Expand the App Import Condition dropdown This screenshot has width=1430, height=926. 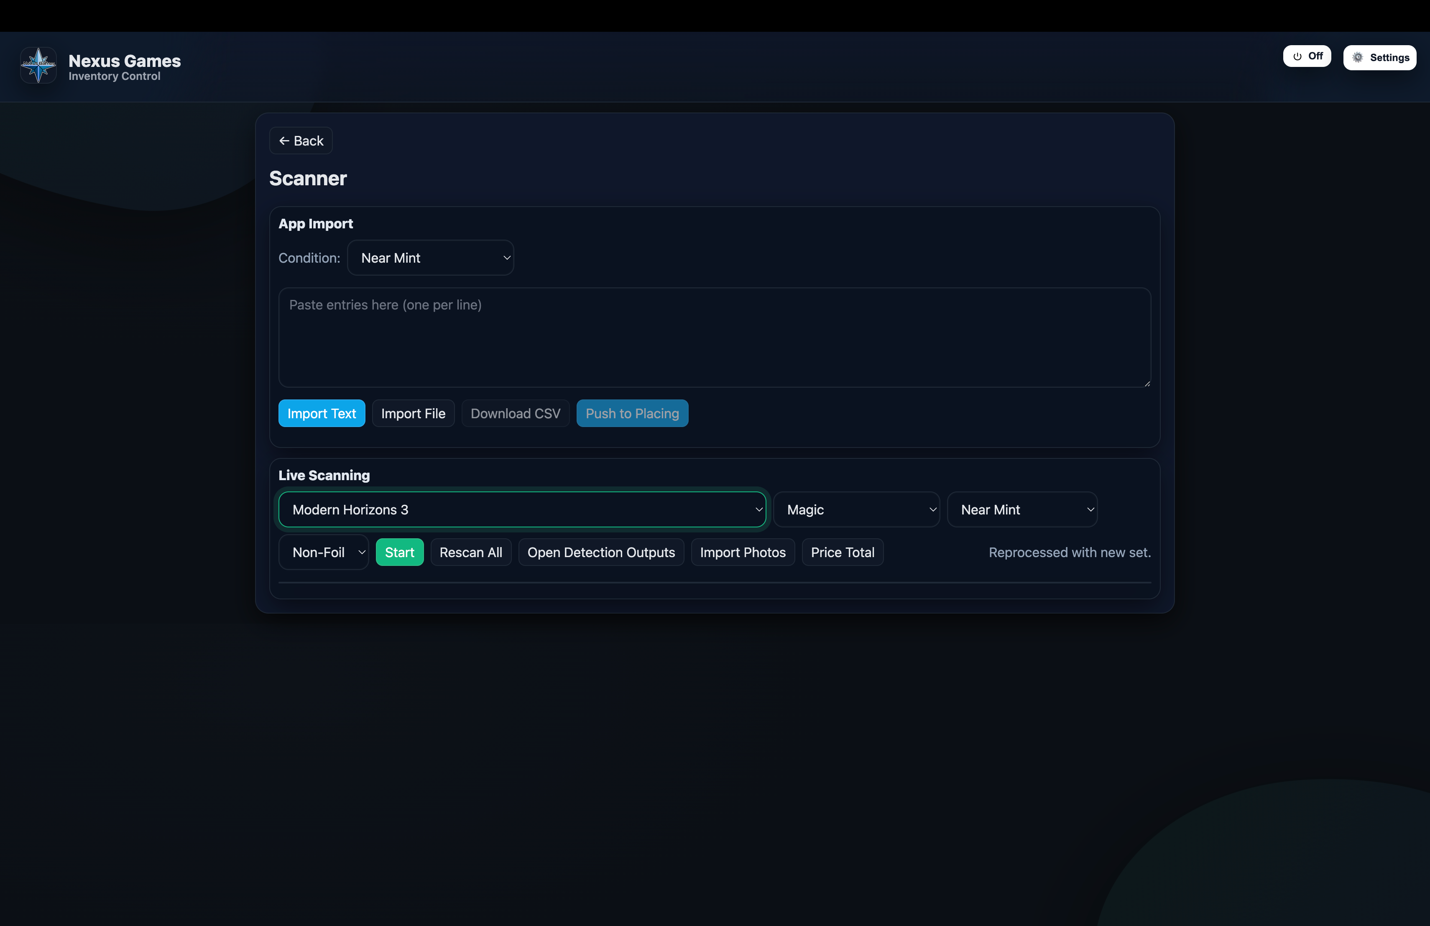point(431,258)
